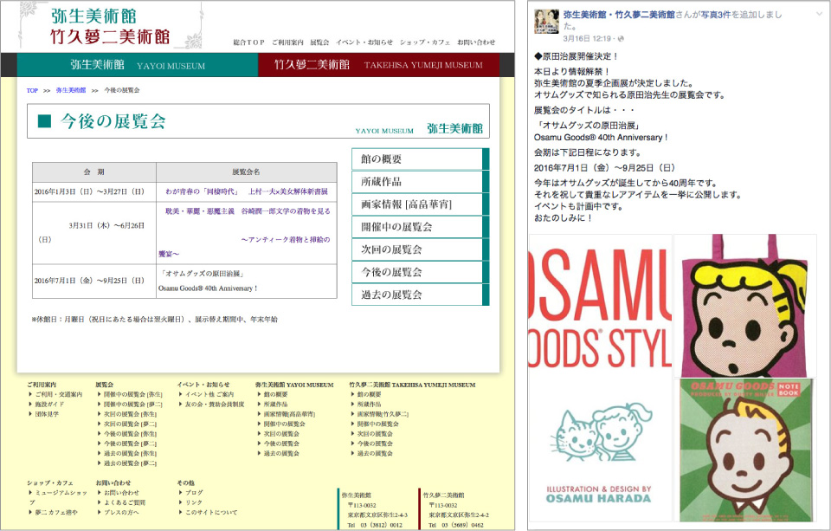This screenshot has width=831, height=531.
Task: Click the footer heading 弥生美術館 YAYOI MUSEUM
Action: pyautogui.click(x=294, y=385)
